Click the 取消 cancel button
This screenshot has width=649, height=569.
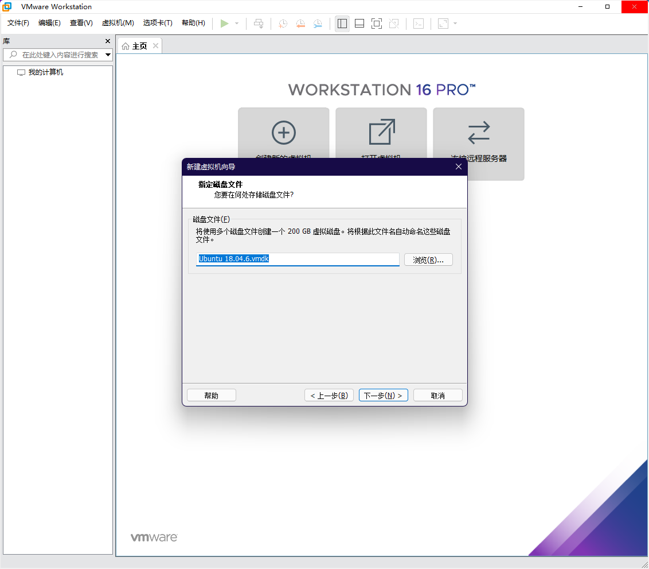tap(438, 396)
